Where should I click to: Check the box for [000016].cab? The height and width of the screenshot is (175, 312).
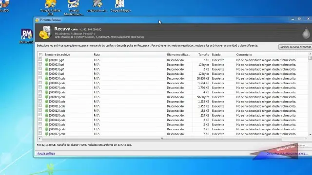(x=40, y=128)
